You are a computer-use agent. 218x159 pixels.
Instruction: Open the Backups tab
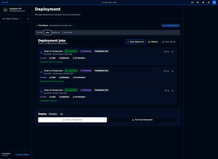pos(56,32)
